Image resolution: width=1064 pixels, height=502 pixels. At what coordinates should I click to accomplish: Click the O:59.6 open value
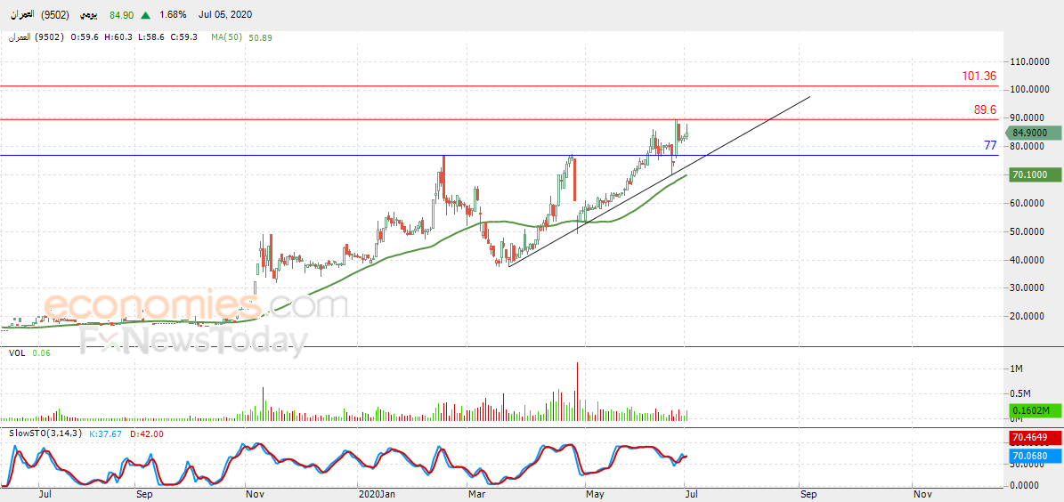86,38
